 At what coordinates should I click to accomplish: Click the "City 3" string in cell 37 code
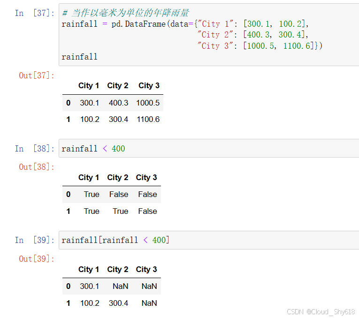click(x=215, y=46)
